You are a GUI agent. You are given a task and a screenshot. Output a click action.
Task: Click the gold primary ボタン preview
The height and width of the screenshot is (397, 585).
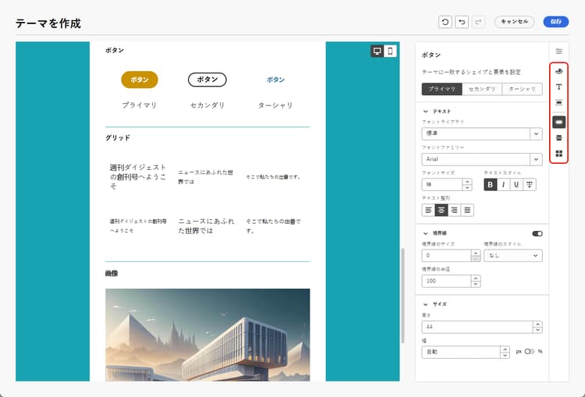click(x=140, y=80)
